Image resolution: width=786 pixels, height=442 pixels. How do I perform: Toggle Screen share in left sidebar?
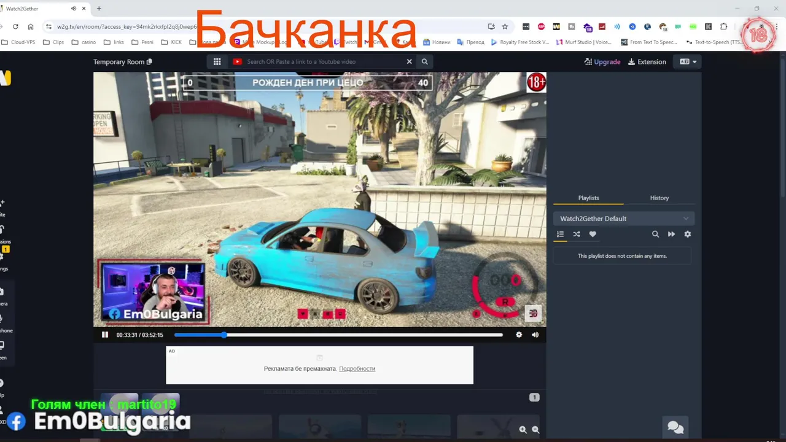tap(3, 350)
